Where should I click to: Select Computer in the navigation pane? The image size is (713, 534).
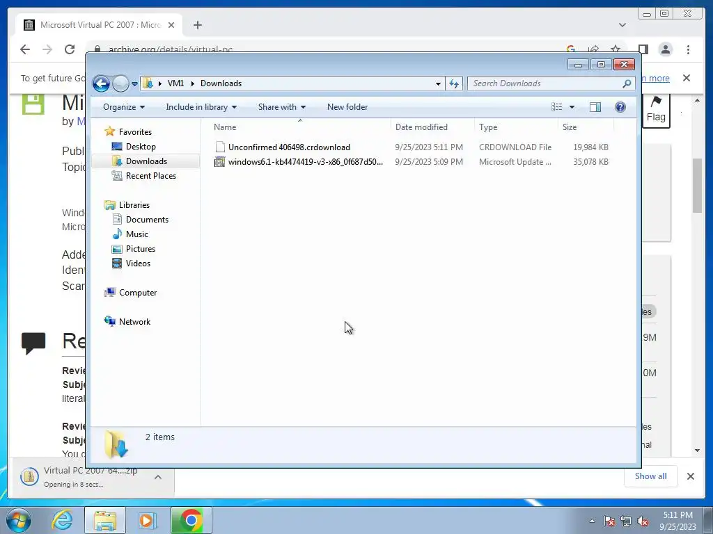coord(137,293)
